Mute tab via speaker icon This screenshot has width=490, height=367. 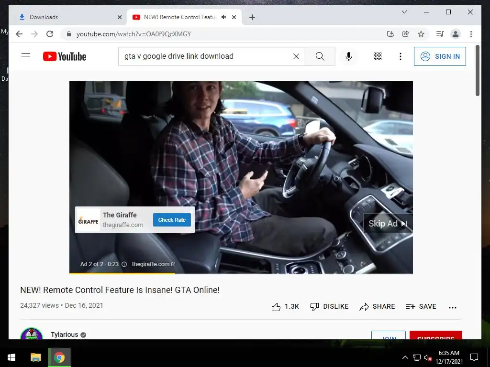[x=224, y=17]
